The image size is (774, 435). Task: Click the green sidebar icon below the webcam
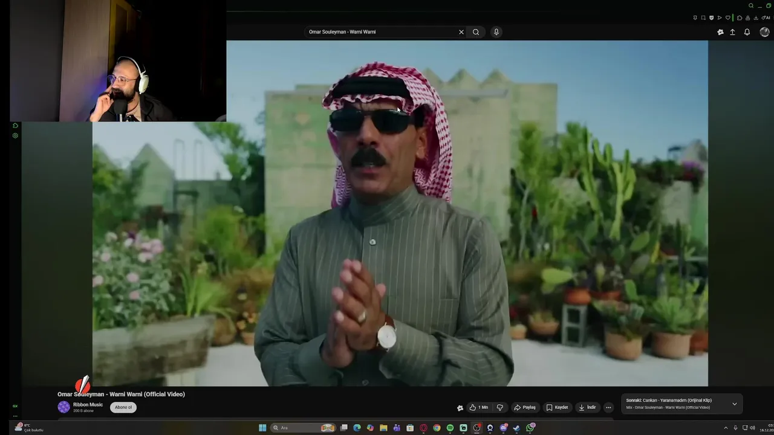(x=15, y=126)
